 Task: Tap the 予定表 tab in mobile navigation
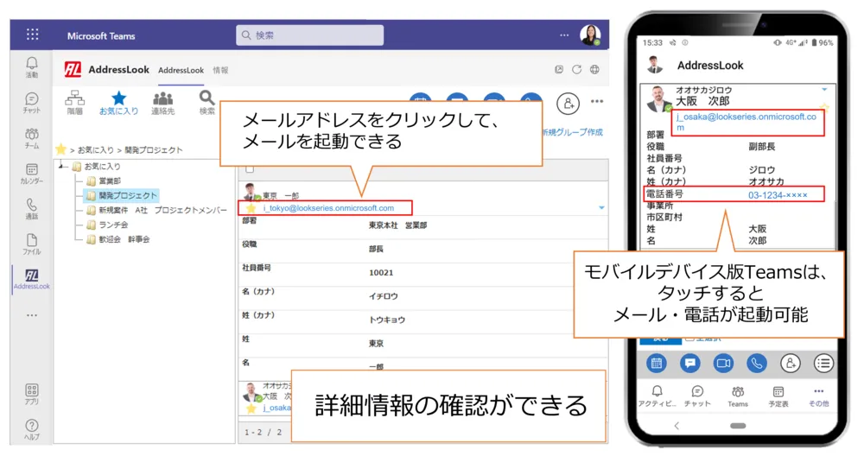778,396
